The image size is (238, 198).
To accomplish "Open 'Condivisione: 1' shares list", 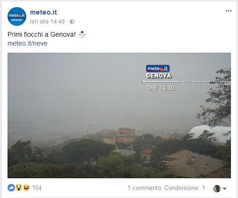I will coord(184,188).
